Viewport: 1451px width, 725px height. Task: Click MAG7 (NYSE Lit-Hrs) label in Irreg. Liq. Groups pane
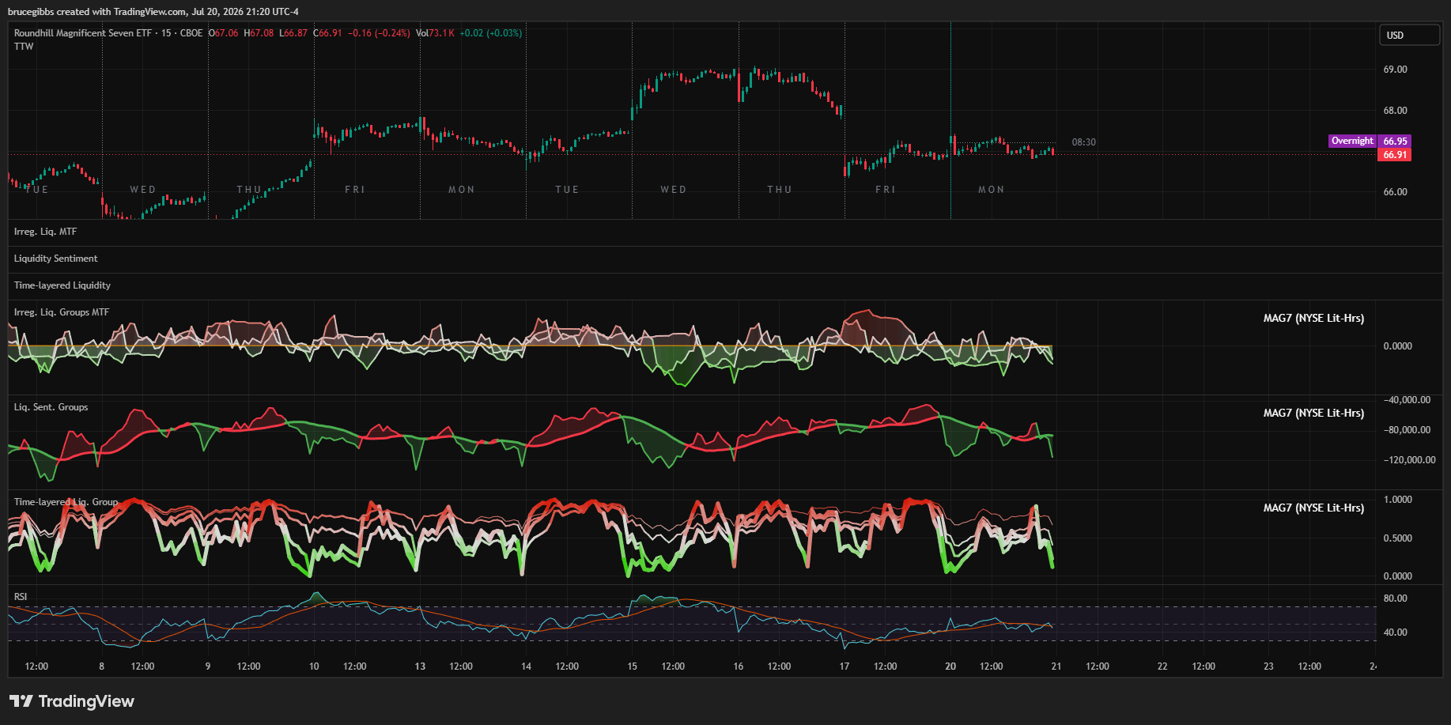[1313, 319]
